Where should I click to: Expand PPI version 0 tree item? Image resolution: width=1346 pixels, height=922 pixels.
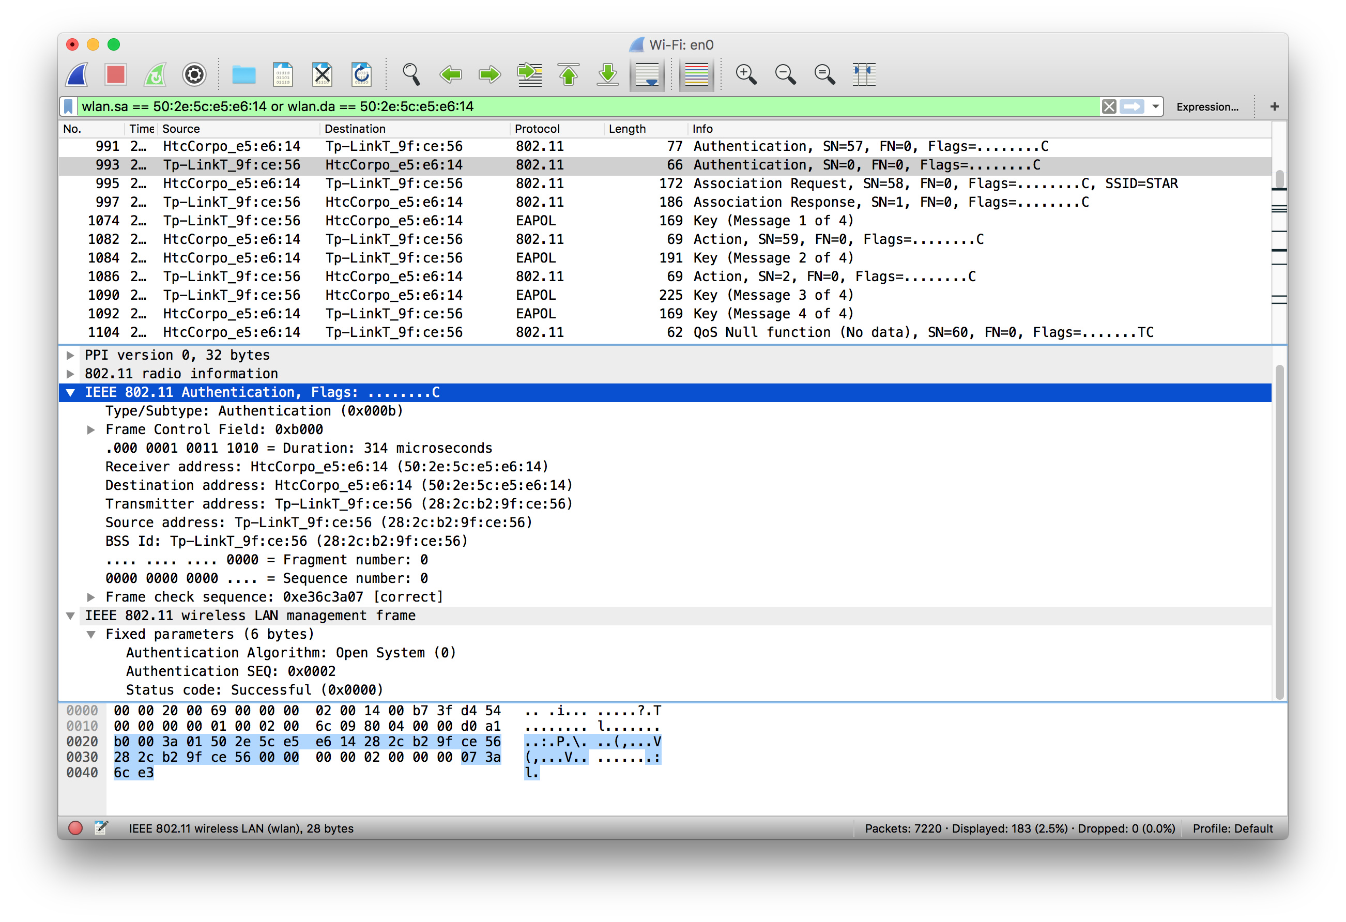pyautogui.click(x=71, y=355)
